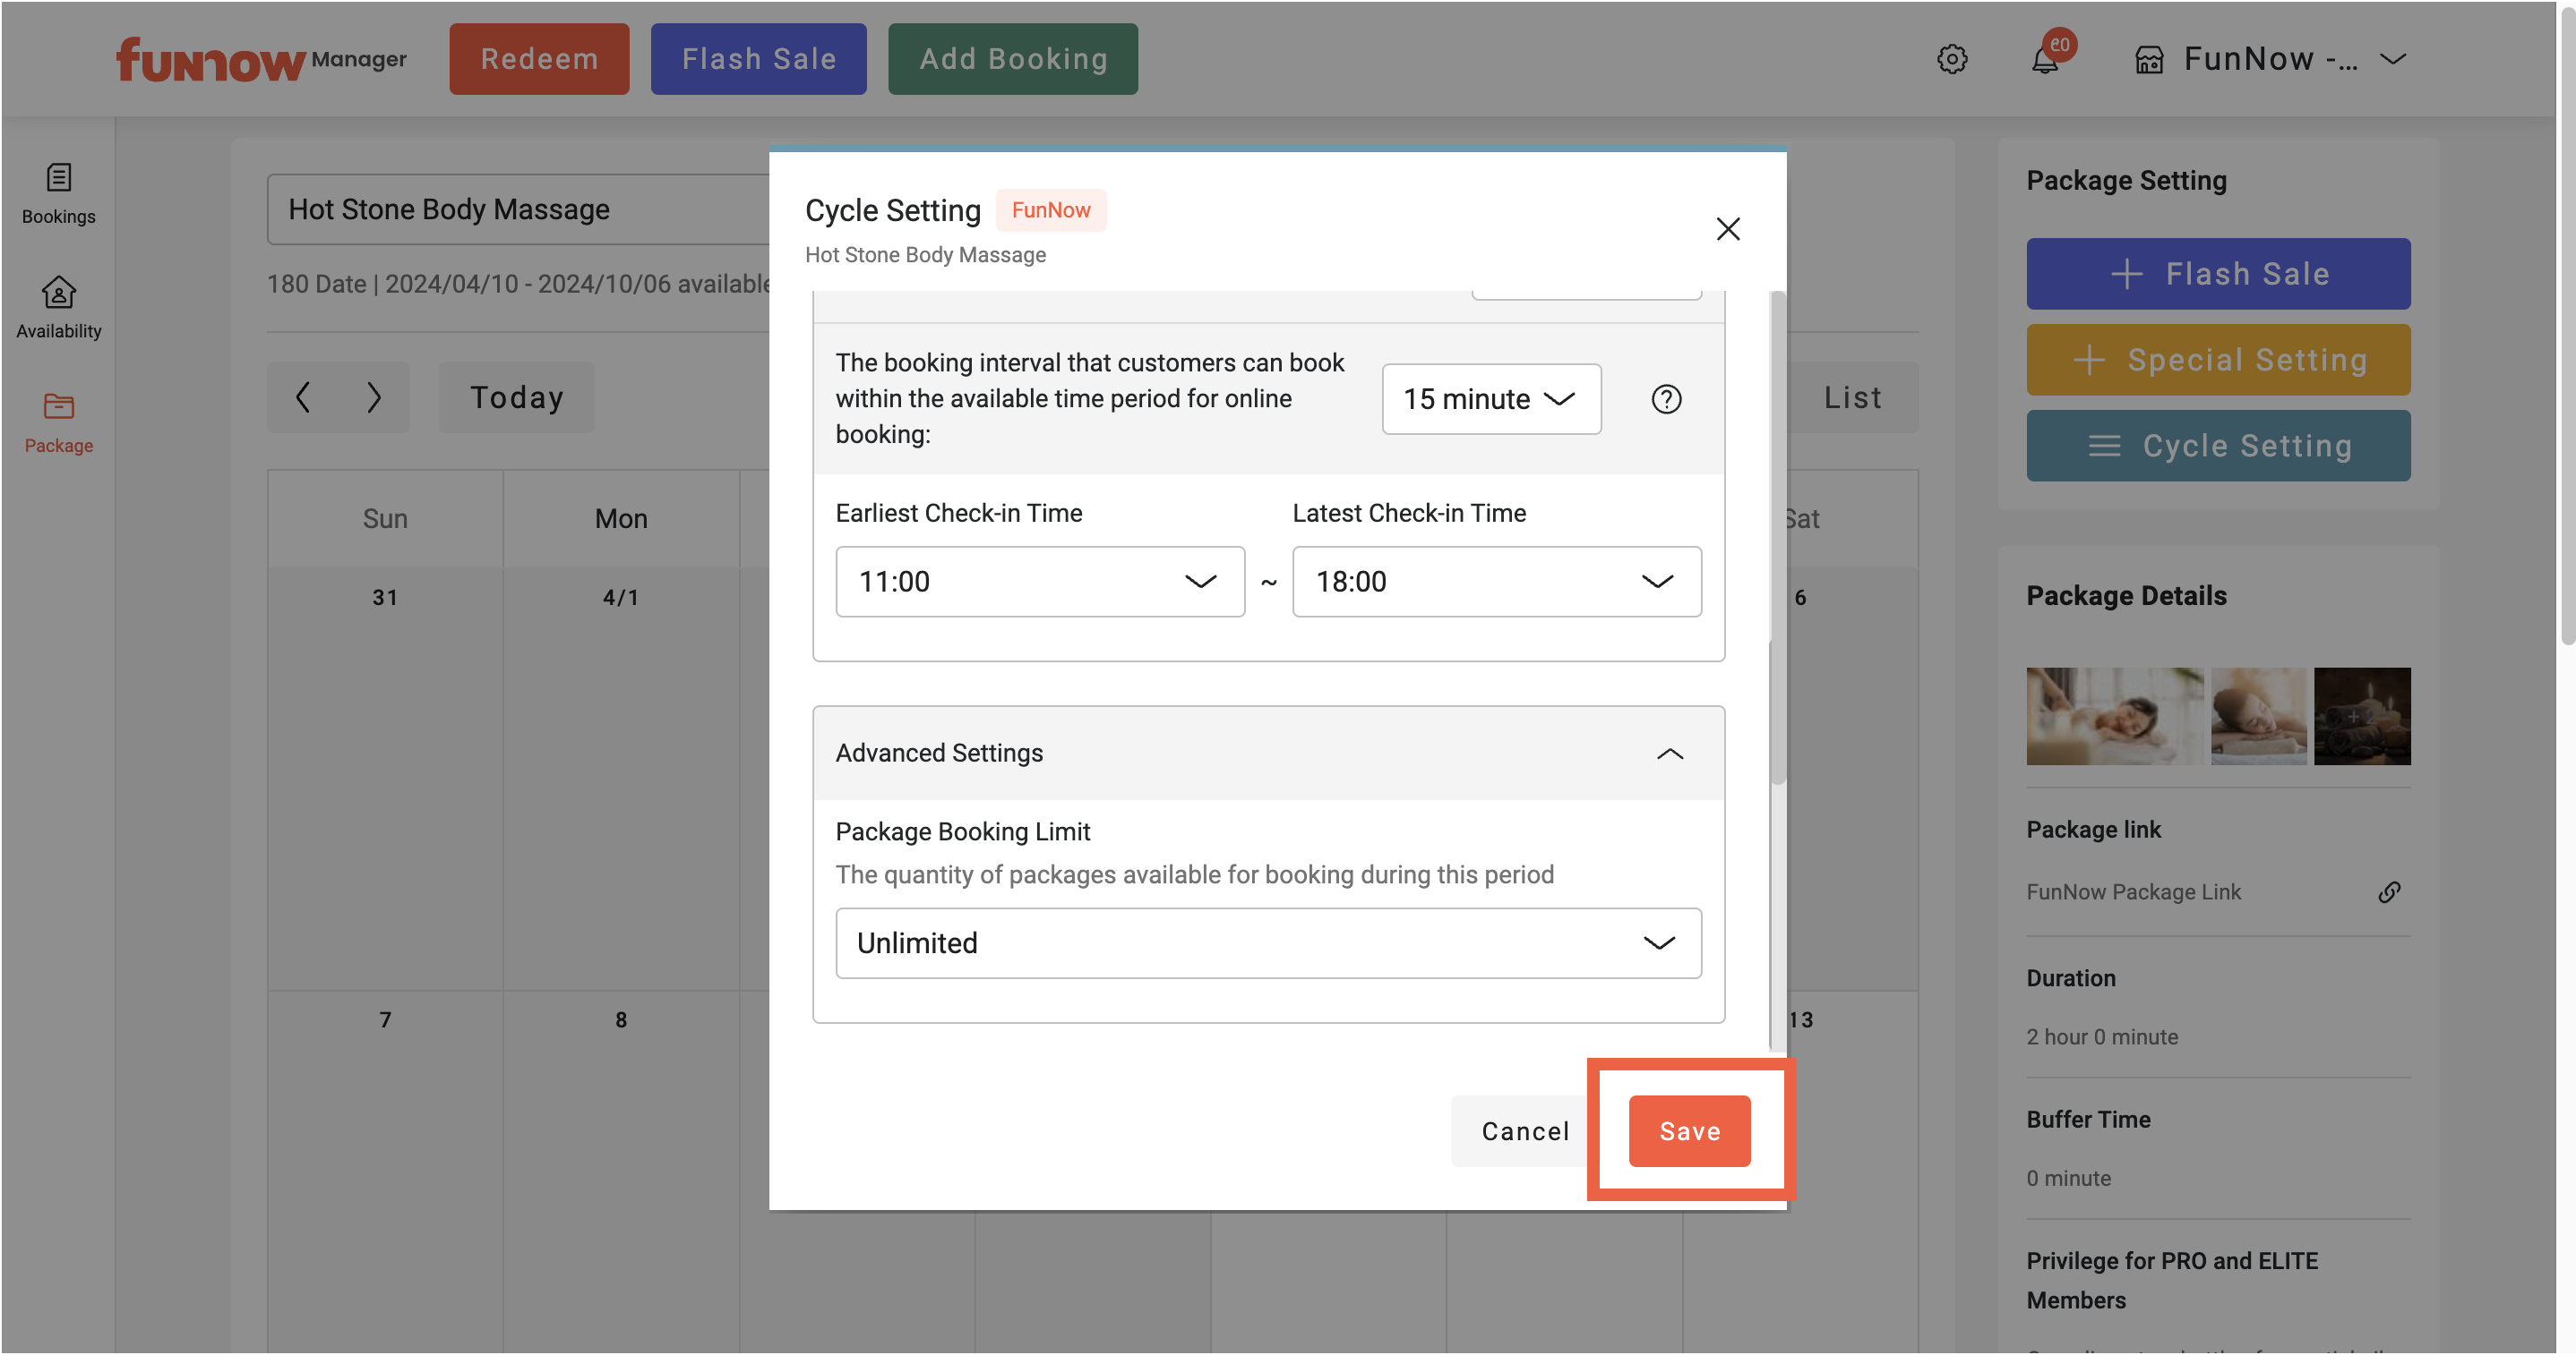Open Cycle Setting in Package Setting
The image size is (2576, 1355).
[x=2218, y=446]
